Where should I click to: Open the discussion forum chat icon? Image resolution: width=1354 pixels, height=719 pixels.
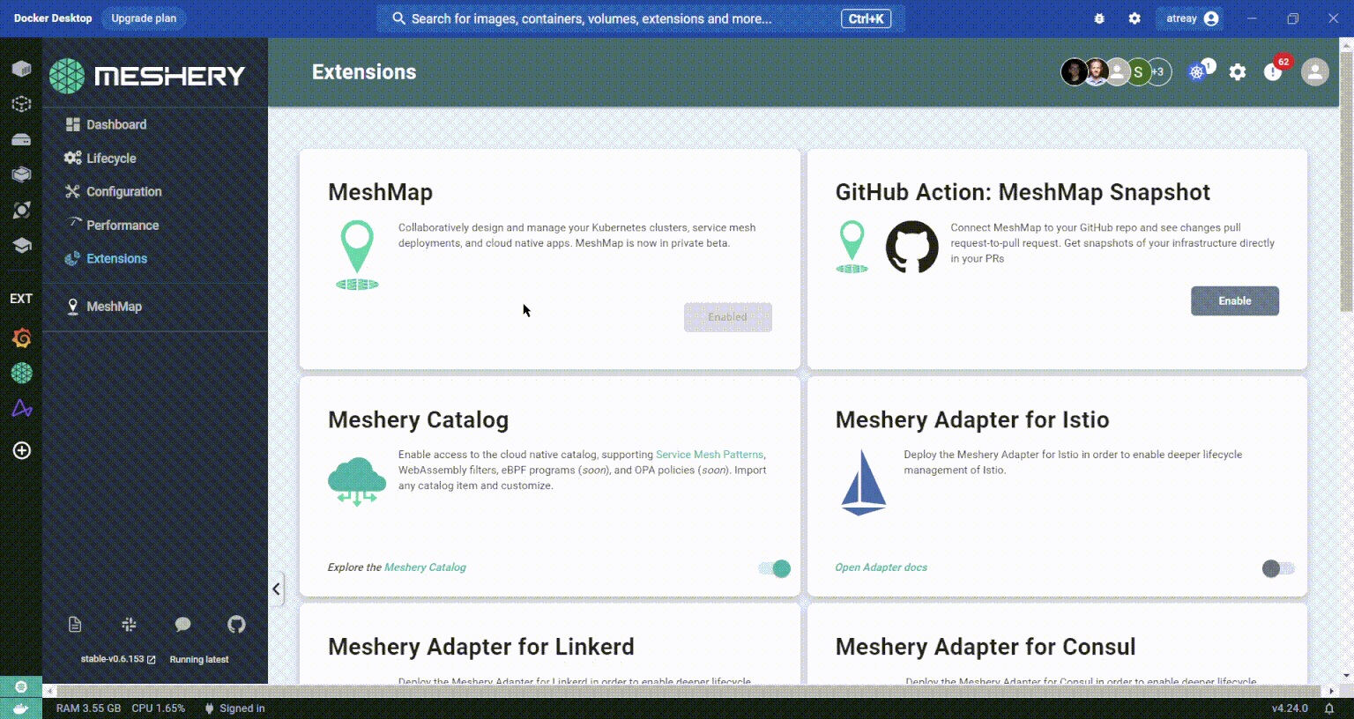[182, 625]
